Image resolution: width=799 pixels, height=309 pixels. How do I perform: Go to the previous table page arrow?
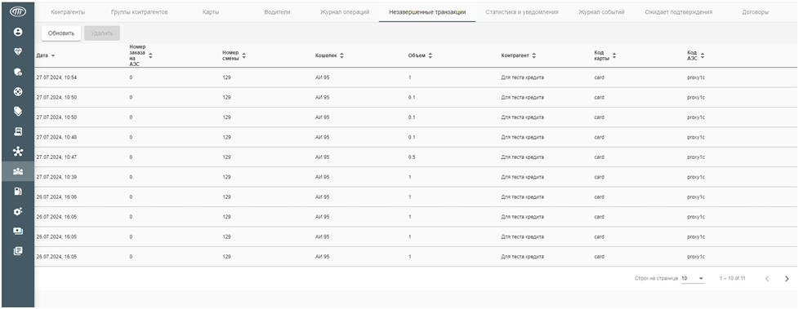[x=767, y=279]
